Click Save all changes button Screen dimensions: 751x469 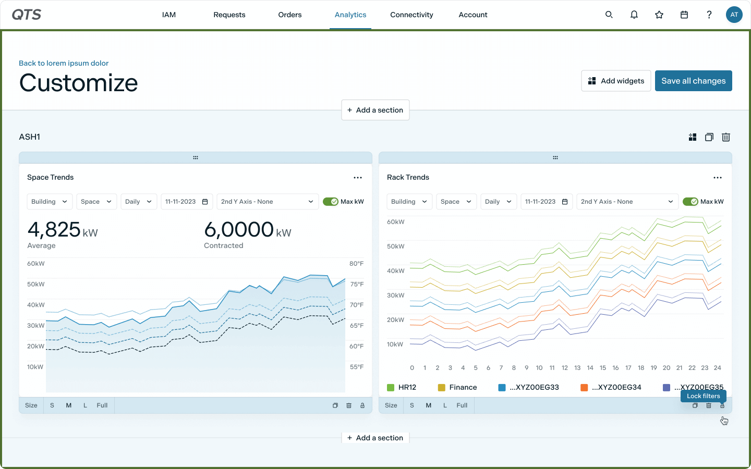coord(693,81)
